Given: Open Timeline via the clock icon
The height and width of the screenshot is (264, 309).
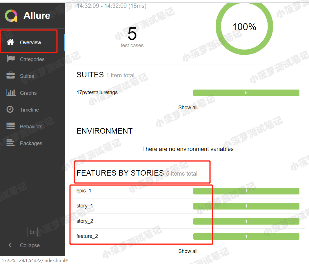Looking at the screenshot, I should tap(10, 109).
